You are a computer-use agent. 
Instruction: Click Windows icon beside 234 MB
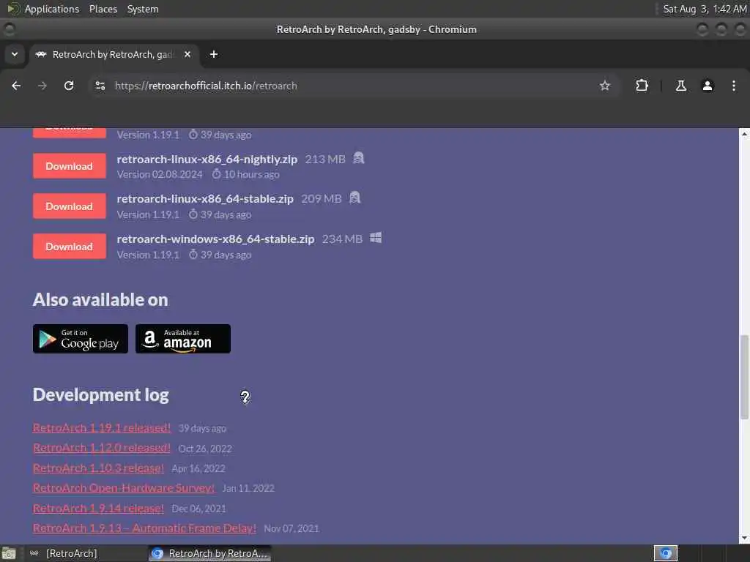point(376,238)
